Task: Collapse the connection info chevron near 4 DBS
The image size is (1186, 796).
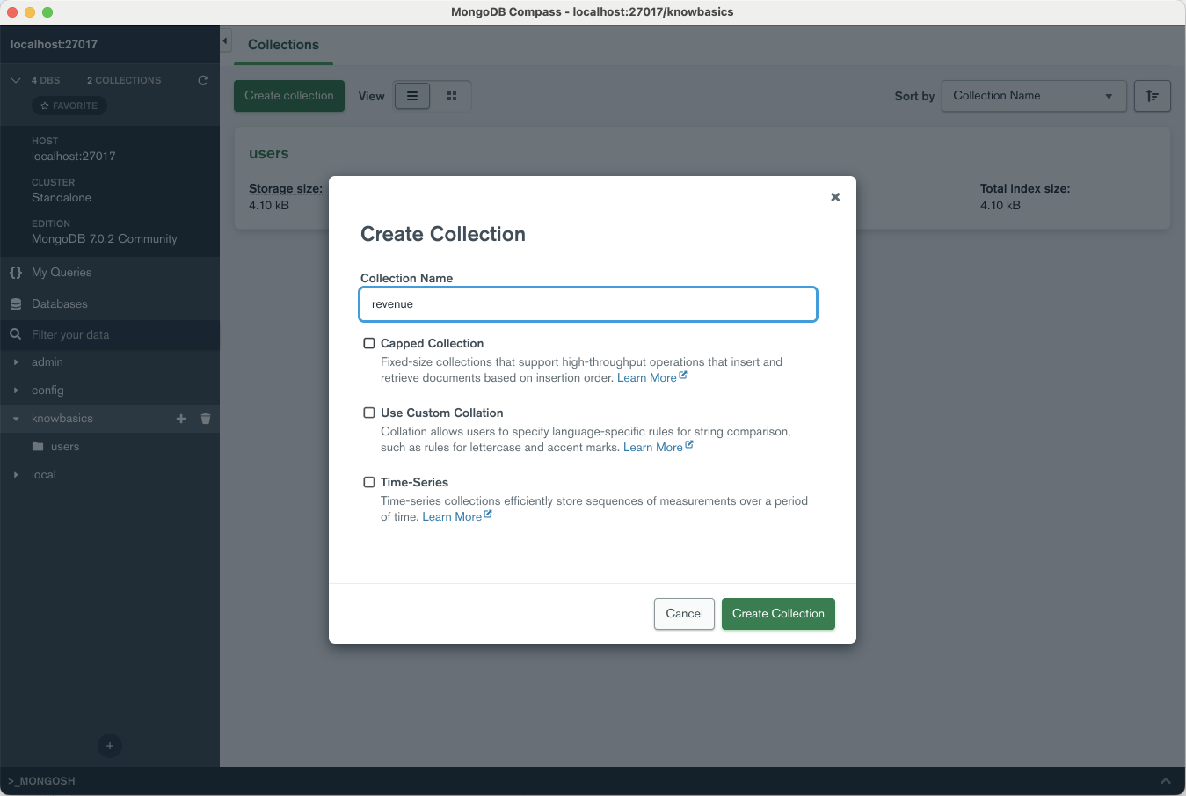Action: click(x=16, y=80)
